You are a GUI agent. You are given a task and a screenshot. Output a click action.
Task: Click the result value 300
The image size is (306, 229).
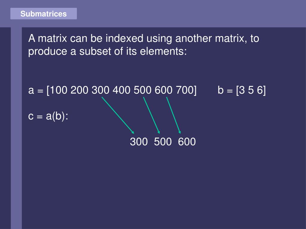click(x=139, y=142)
